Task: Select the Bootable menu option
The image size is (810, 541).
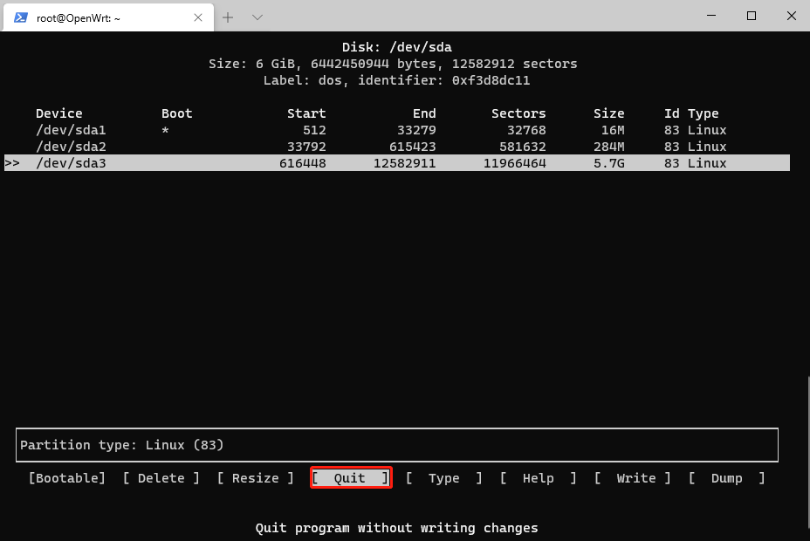Action: pyautogui.click(x=67, y=478)
